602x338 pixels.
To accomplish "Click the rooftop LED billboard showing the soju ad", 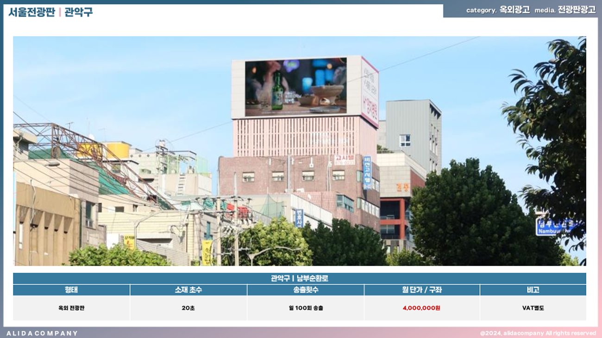I will 295,86.
